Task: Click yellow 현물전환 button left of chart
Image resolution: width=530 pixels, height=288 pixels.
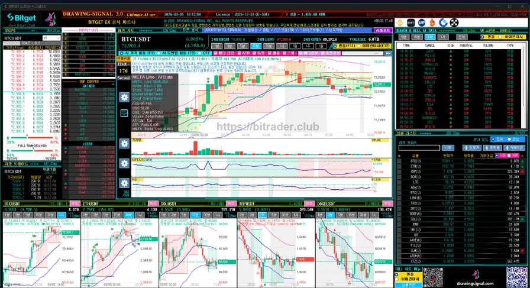Action: tap(124, 59)
